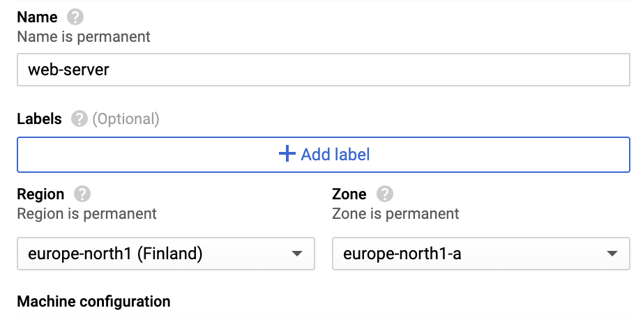The width and height of the screenshot is (636, 315).
Task: Focus the web-server name input field
Action: [x=323, y=70]
